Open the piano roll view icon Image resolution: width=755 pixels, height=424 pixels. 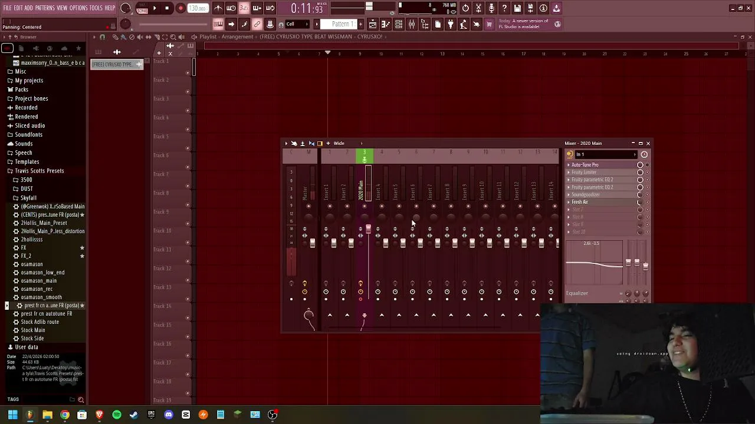[385, 24]
